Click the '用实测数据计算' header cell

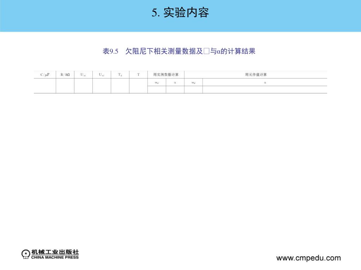click(x=166, y=75)
